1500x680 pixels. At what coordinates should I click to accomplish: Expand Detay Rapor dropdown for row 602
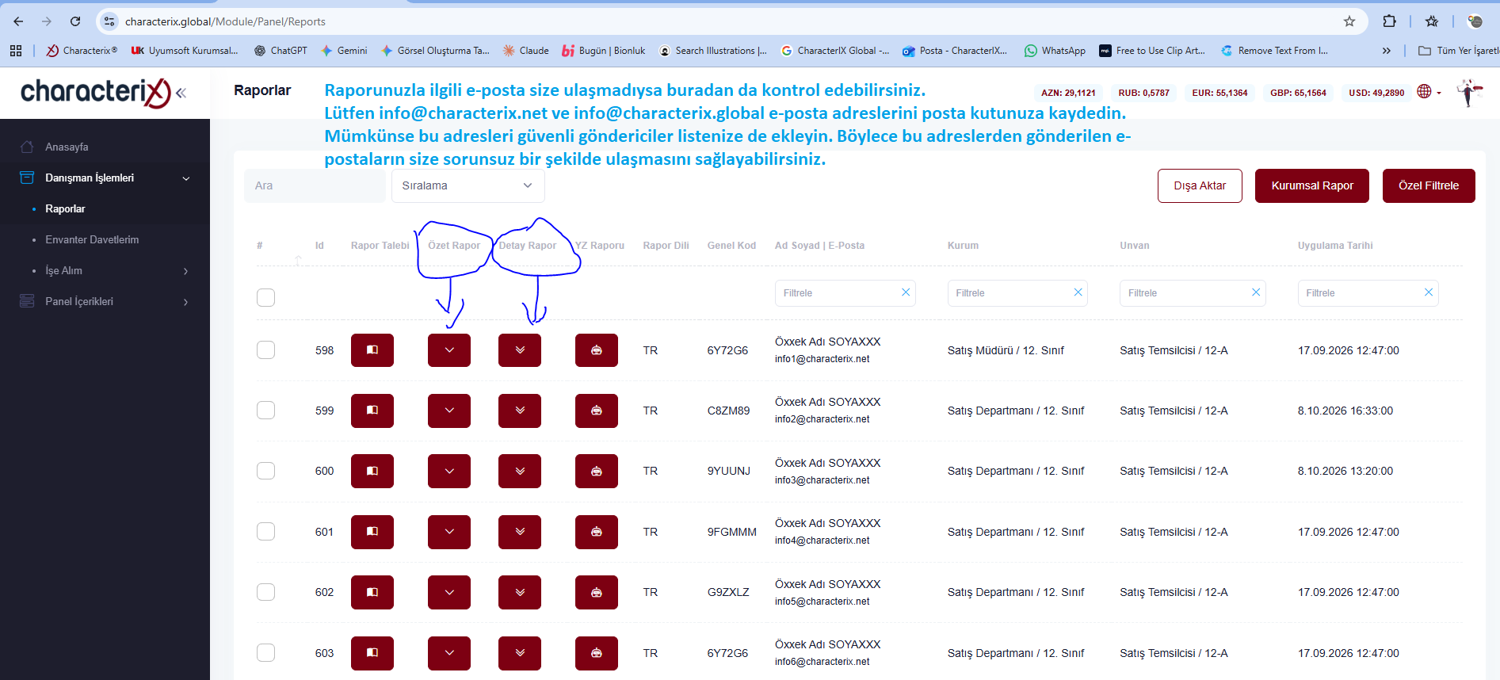point(520,592)
